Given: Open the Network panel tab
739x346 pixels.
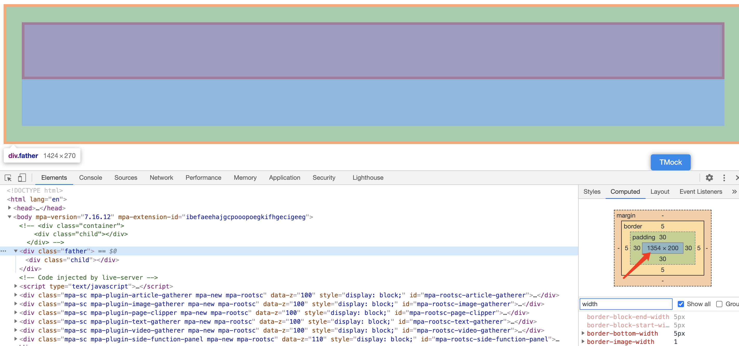Looking at the screenshot, I should 161,178.
